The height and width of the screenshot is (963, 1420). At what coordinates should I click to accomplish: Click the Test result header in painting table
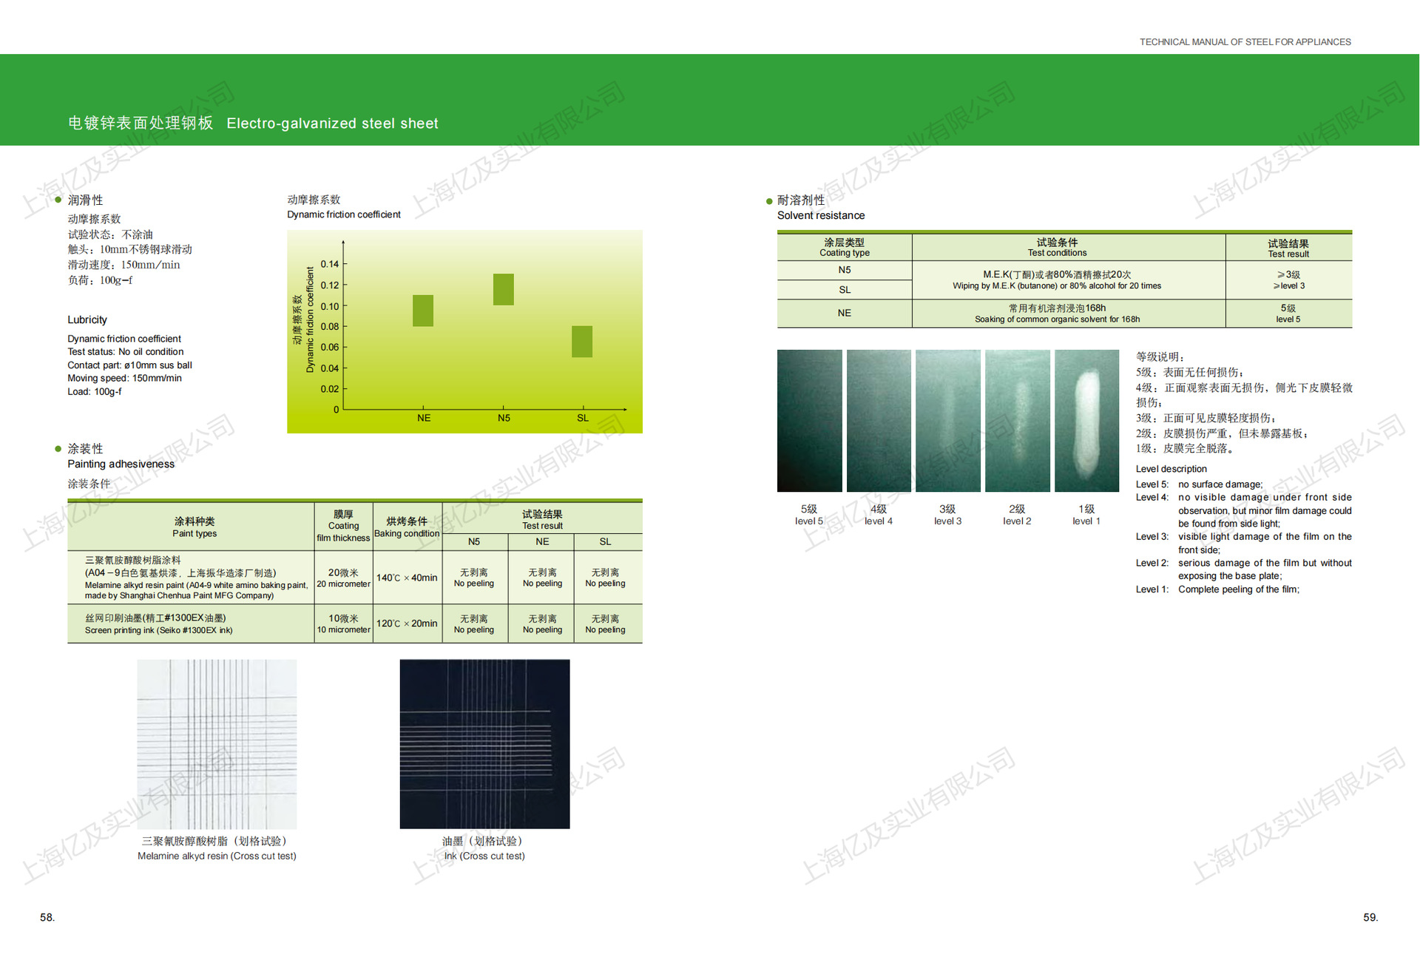(542, 519)
